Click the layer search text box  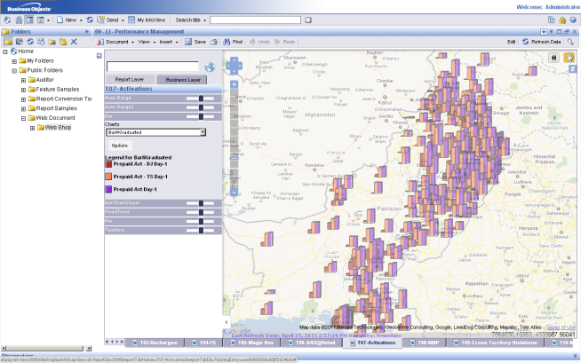(x=153, y=67)
